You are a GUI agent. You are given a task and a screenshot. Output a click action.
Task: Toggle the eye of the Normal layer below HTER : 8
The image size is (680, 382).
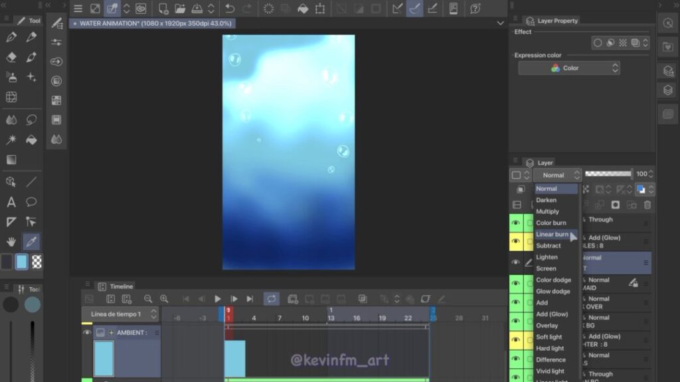click(515, 359)
